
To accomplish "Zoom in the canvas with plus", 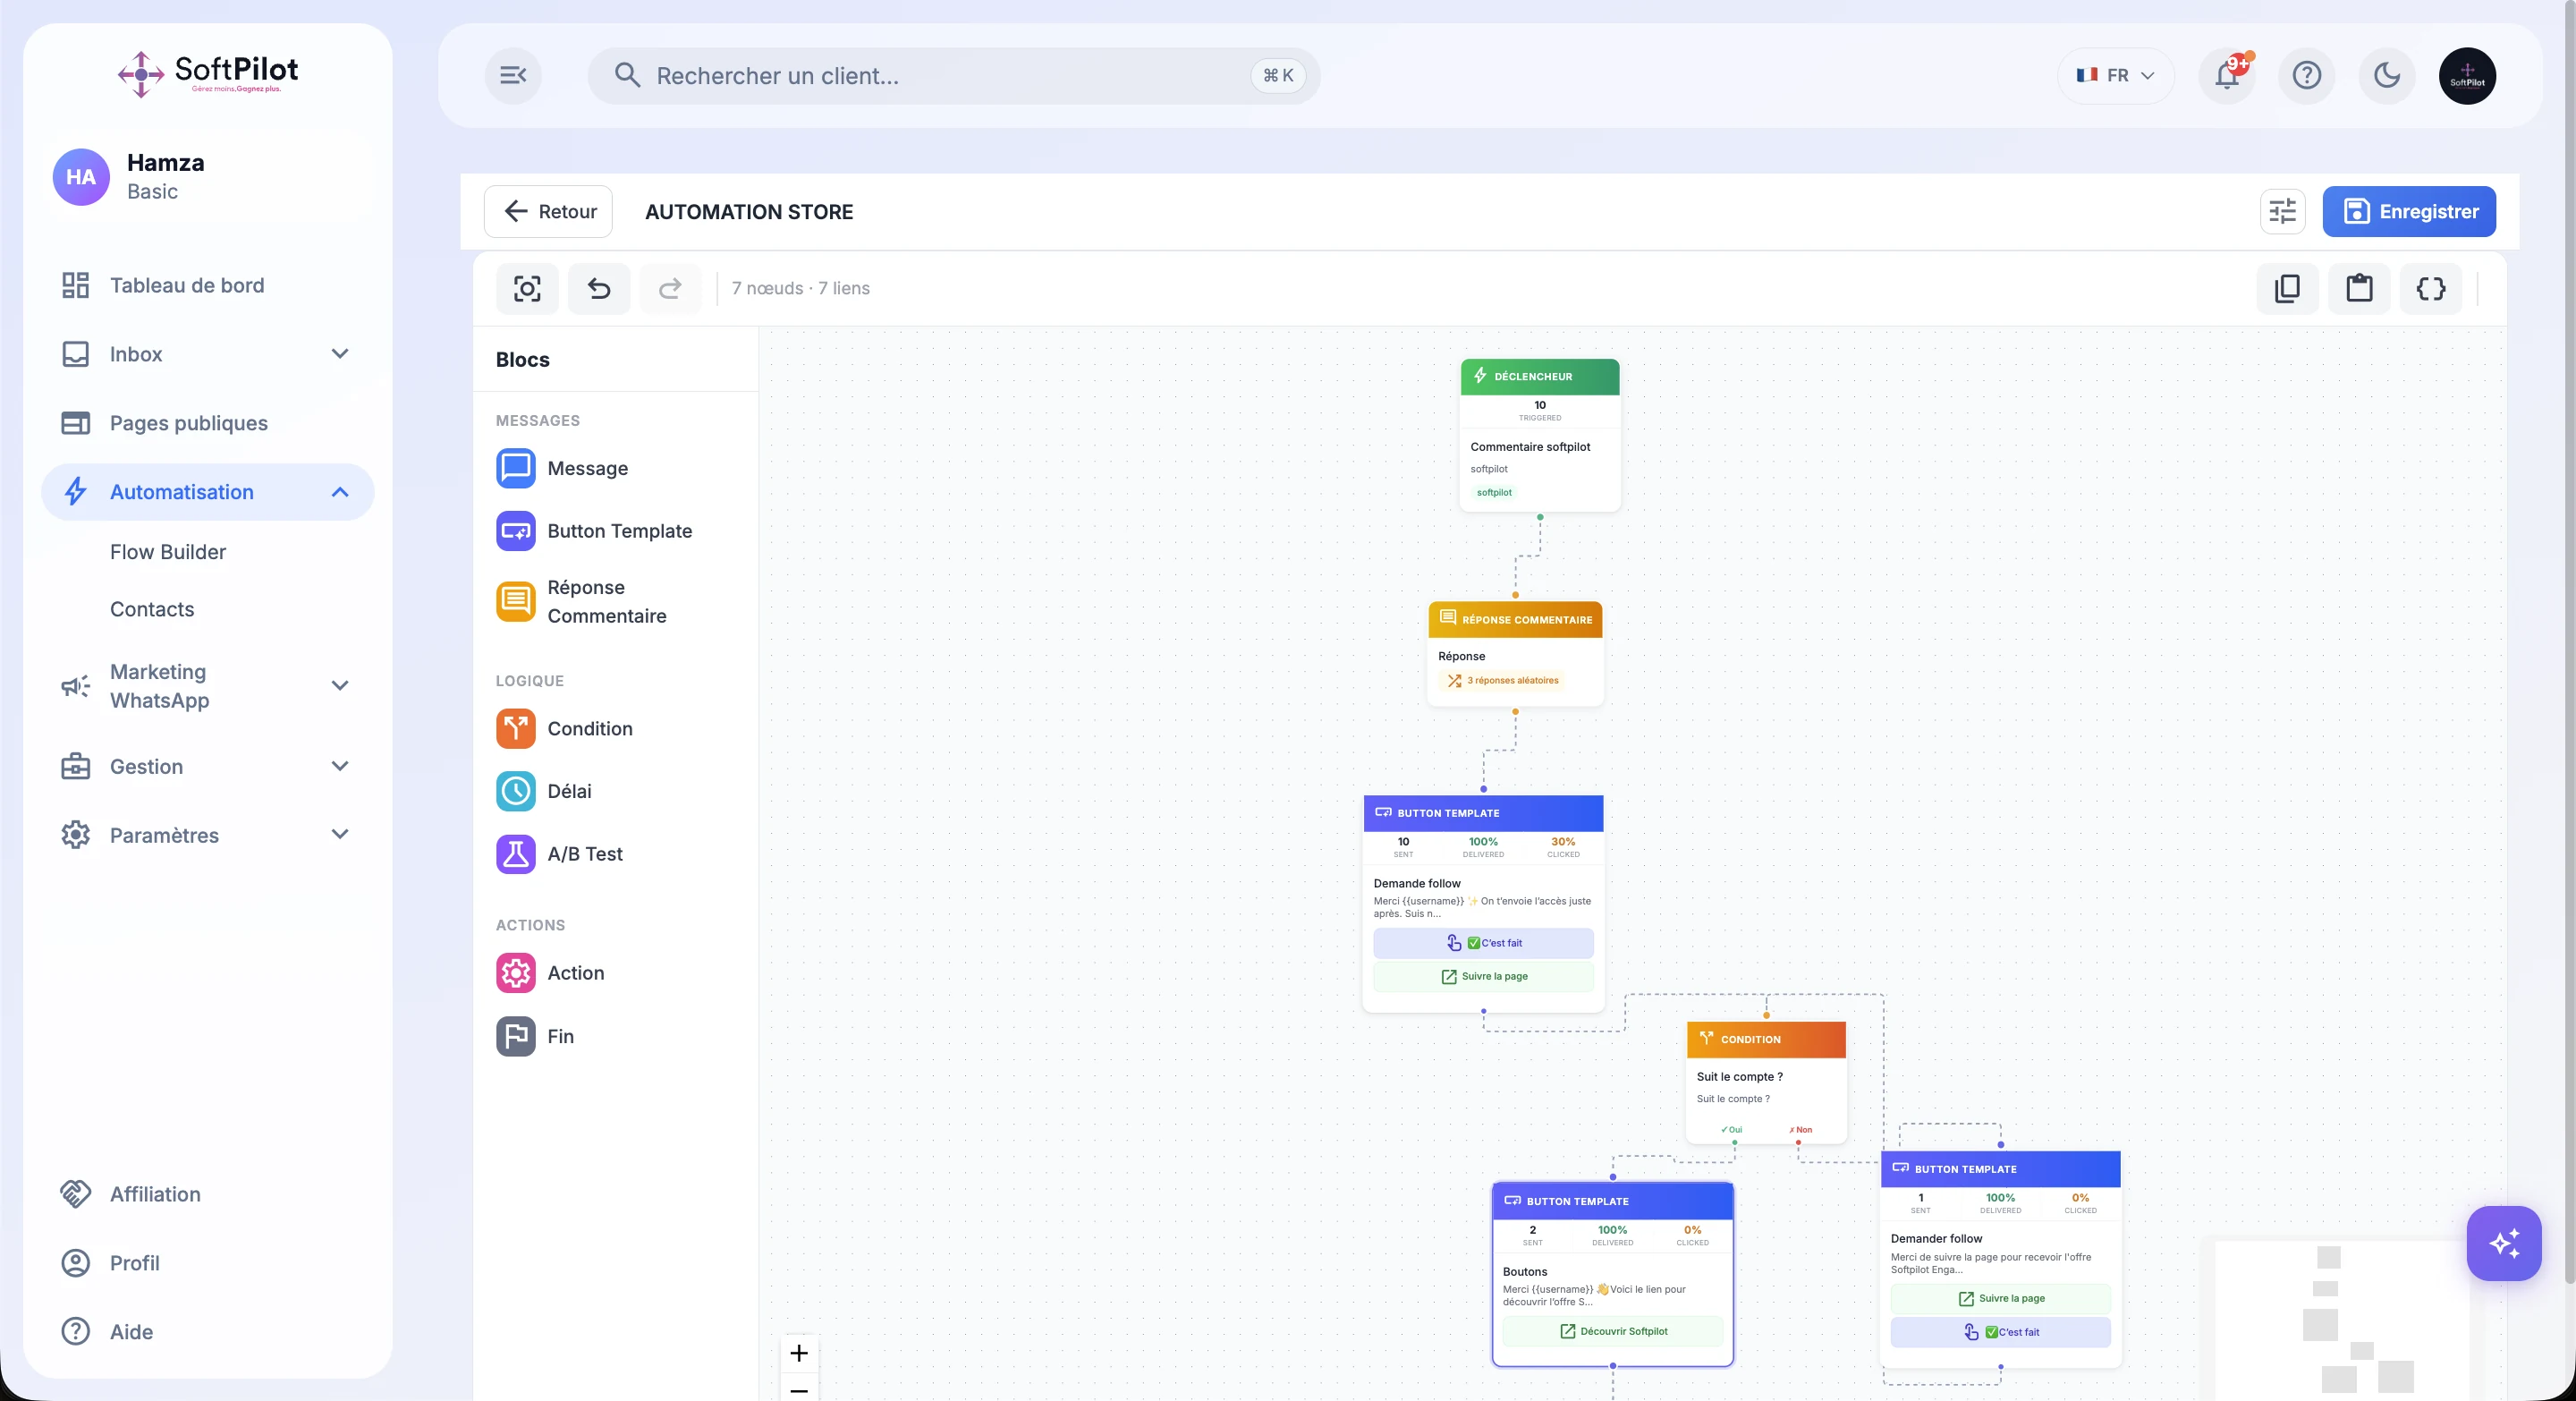I will [x=799, y=1353].
